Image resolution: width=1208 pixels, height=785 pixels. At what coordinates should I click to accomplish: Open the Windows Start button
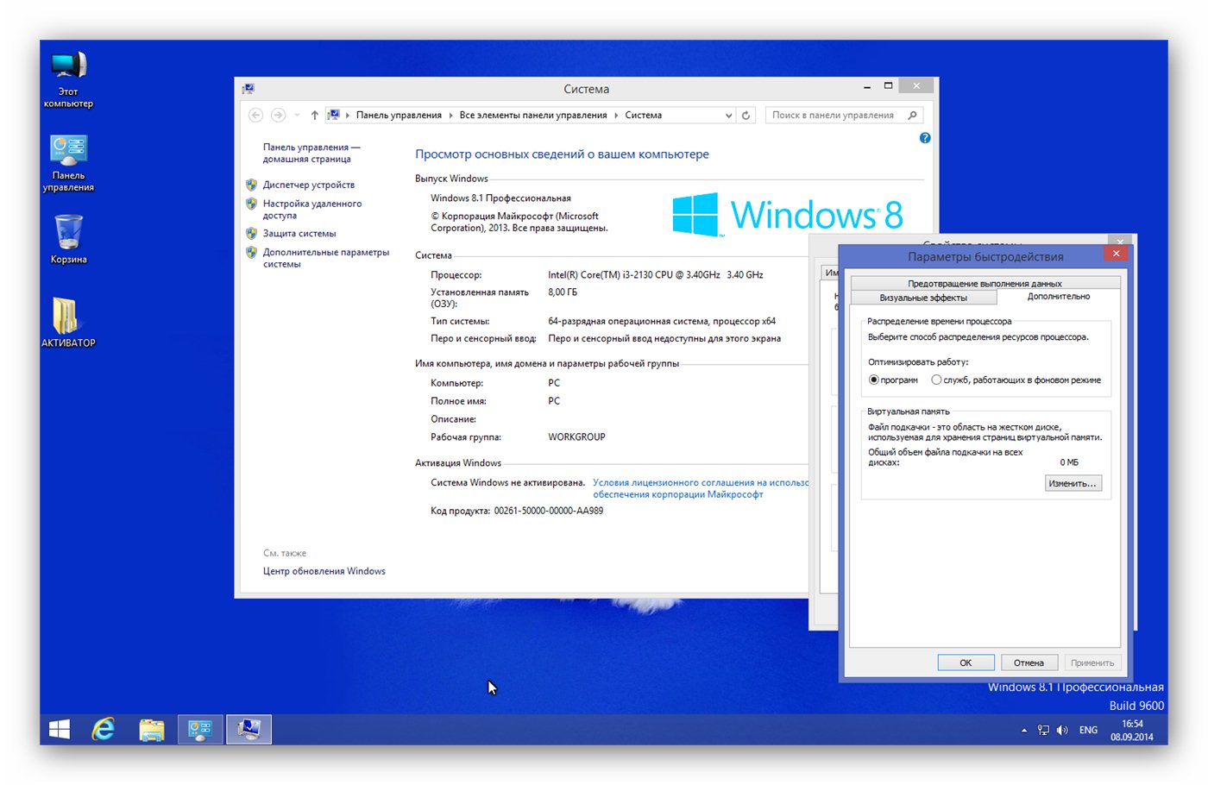click(60, 729)
